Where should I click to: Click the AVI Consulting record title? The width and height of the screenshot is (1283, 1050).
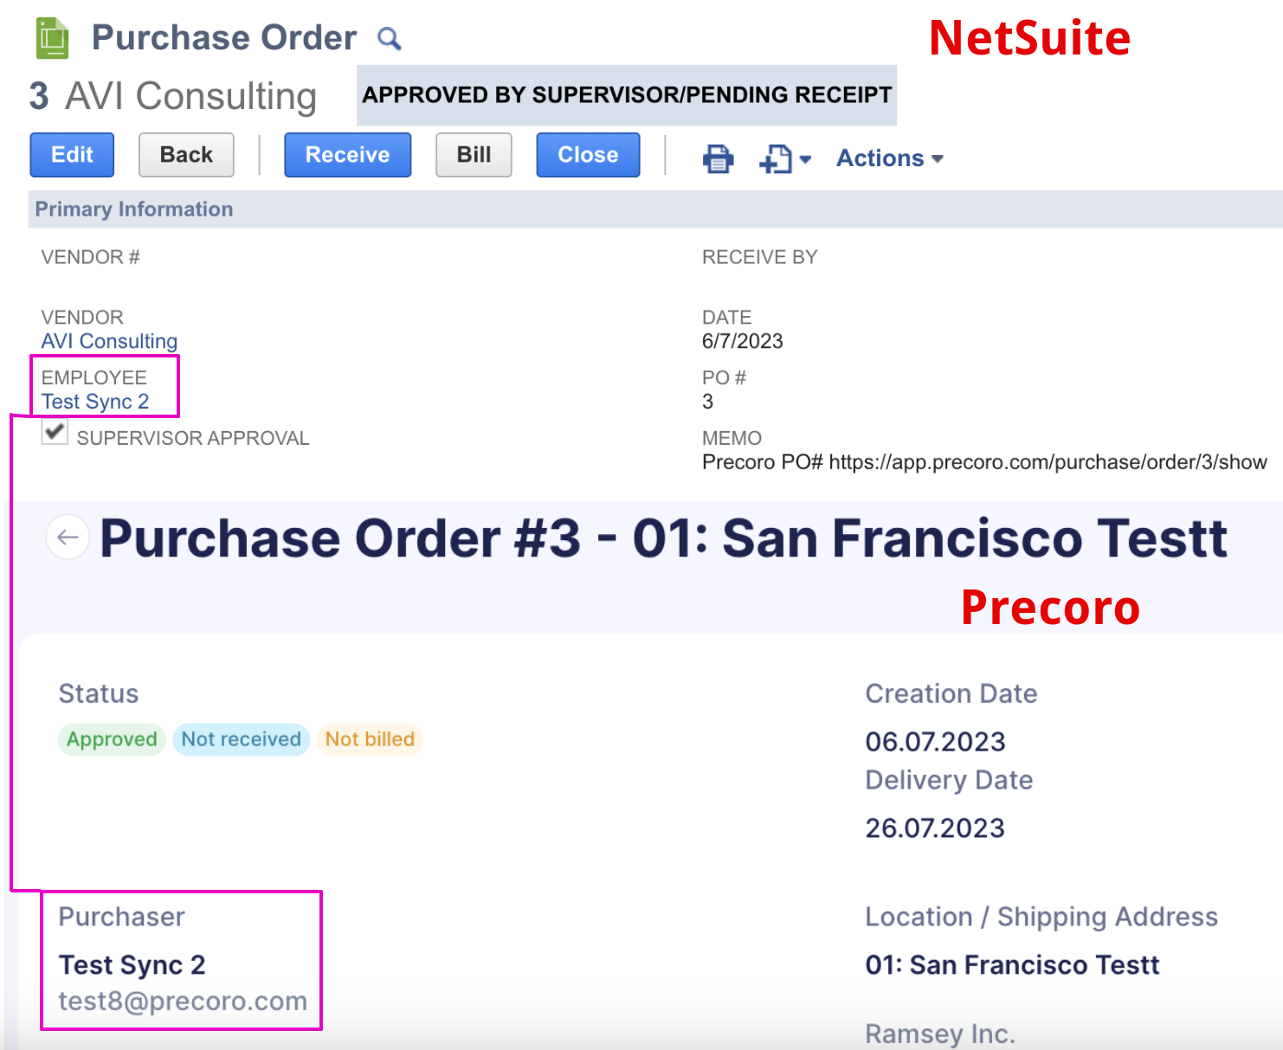pos(191,96)
